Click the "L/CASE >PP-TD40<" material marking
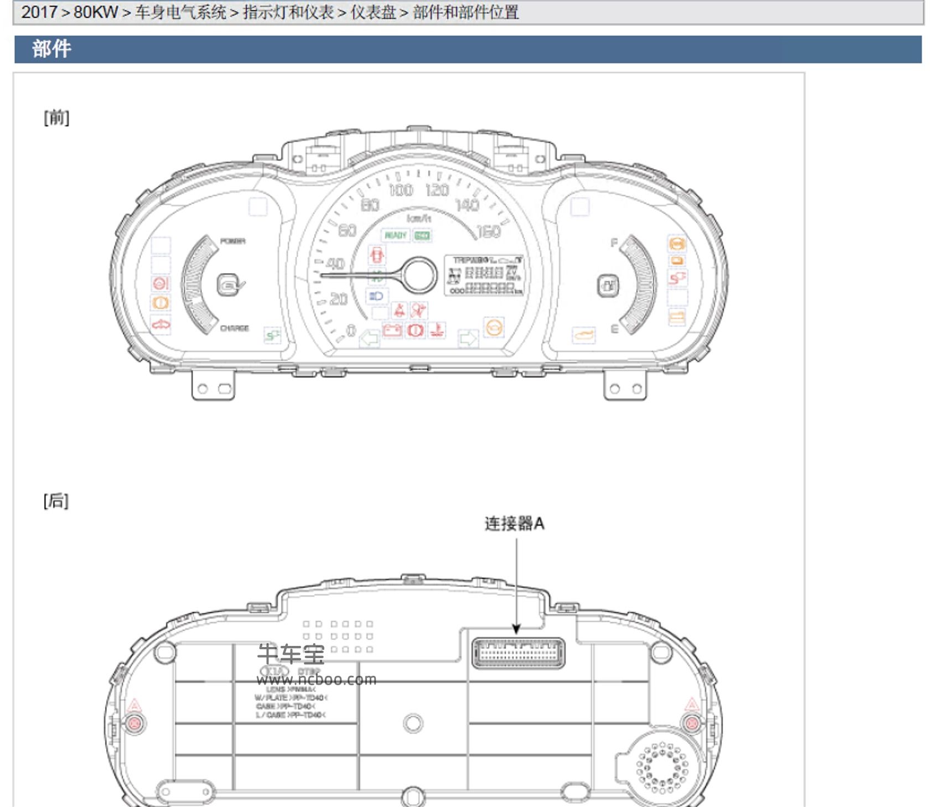The width and height of the screenshot is (932, 807). [x=291, y=715]
